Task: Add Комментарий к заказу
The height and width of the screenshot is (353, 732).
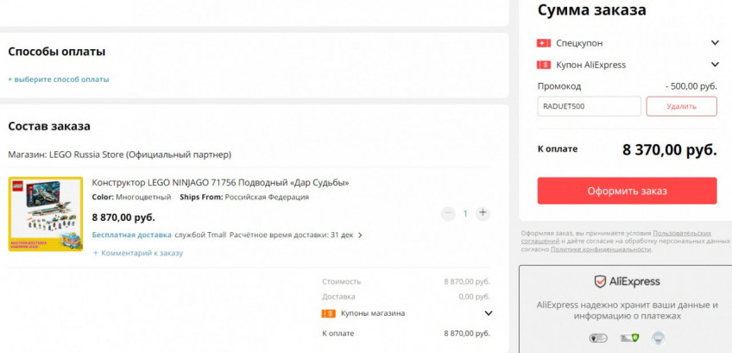Action: (x=138, y=253)
